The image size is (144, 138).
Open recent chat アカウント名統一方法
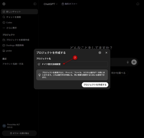point(19,64)
